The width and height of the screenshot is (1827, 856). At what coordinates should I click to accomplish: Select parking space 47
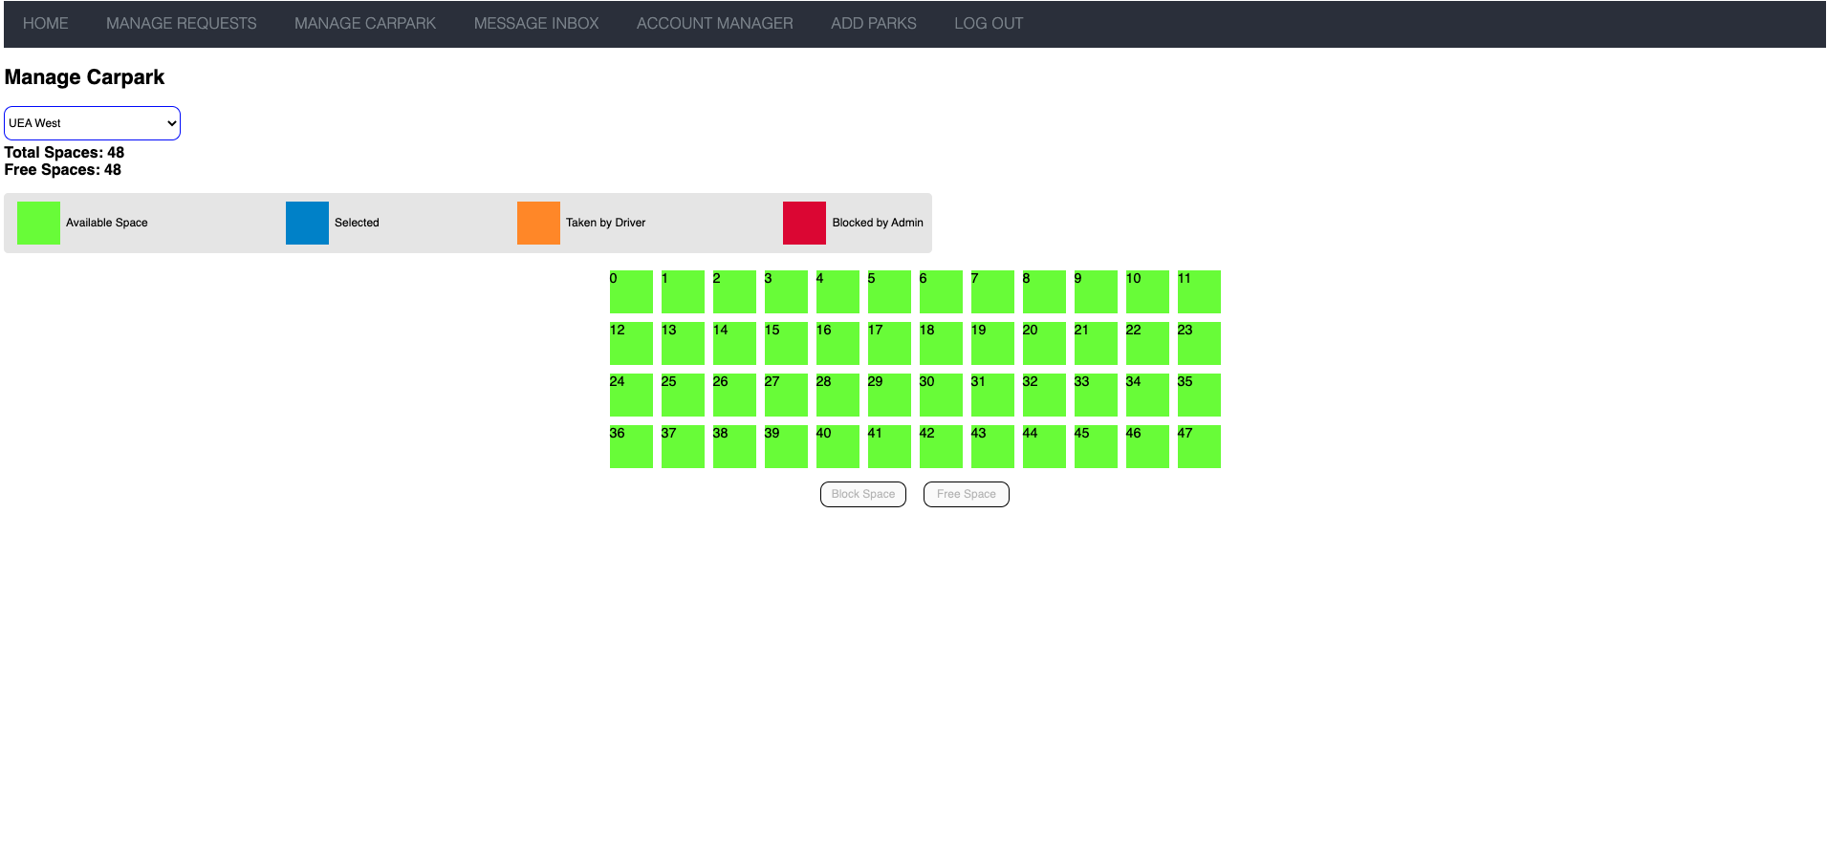click(x=1199, y=447)
